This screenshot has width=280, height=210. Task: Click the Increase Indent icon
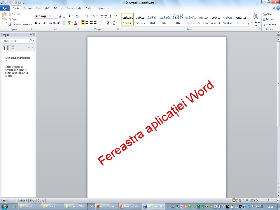pyautogui.click(x=106, y=16)
